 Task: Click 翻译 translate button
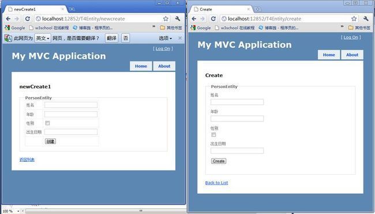point(111,38)
